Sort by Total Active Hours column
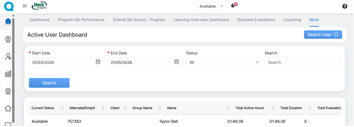354x127 pixels. (x=249, y=108)
